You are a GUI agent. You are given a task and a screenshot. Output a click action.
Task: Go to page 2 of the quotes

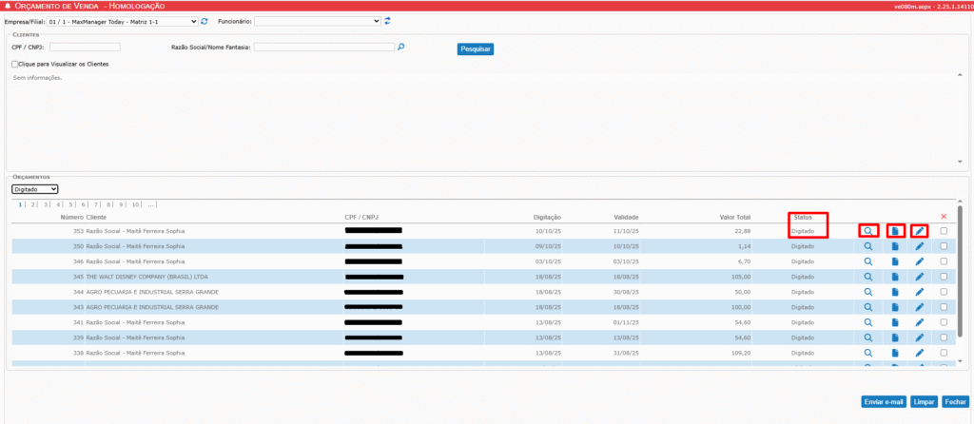pyautogui.click(x=33, y=204)
